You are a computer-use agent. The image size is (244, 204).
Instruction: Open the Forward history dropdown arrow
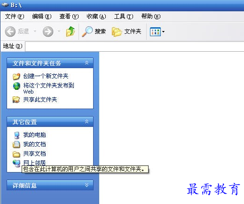[x=59, y=31]
